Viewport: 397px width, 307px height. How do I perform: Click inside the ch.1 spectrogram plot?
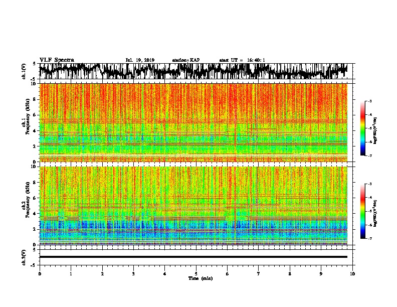coord(193,122)
